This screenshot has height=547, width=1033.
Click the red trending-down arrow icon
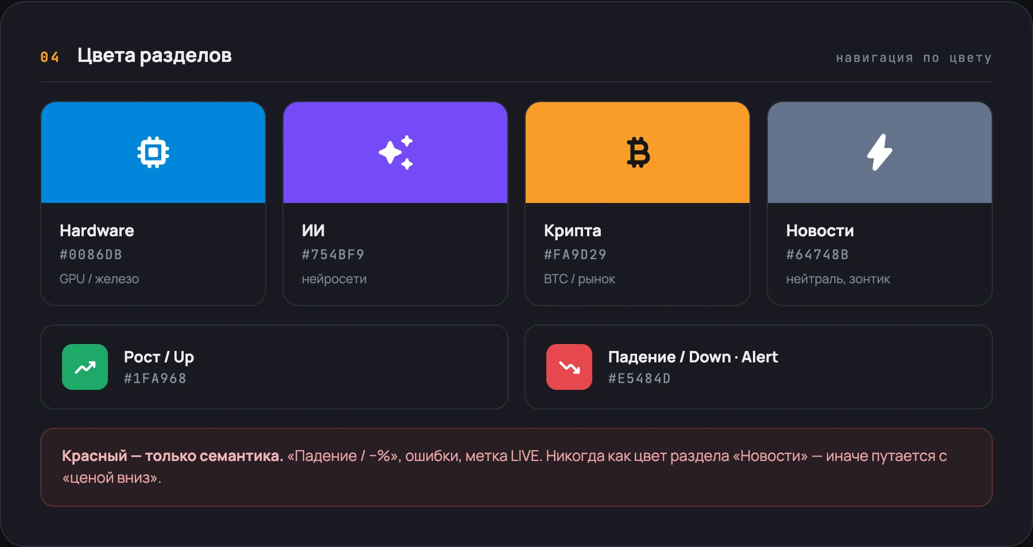(569, 367)
